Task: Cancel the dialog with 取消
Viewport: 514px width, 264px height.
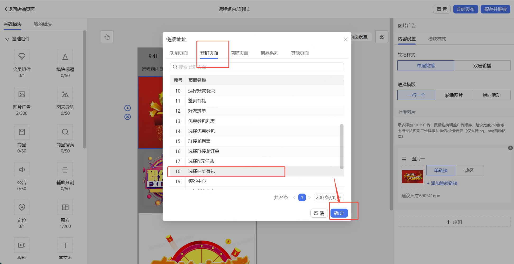Action: [319, 213]
